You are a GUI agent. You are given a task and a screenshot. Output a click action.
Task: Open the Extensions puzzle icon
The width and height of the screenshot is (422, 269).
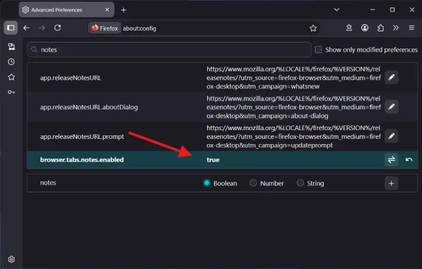tap(380, 28)
